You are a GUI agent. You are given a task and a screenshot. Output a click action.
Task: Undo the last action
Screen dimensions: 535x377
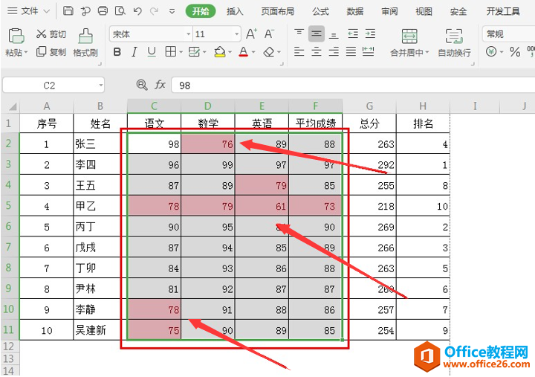(x=137, y=11)
